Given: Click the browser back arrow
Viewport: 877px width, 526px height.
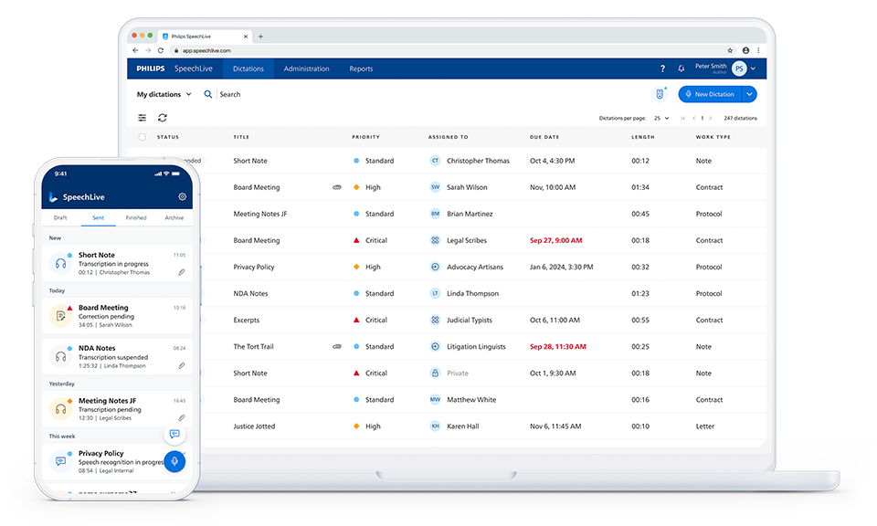Looking at the screenshot, I should pyautogui.click(x=135, y=50).
